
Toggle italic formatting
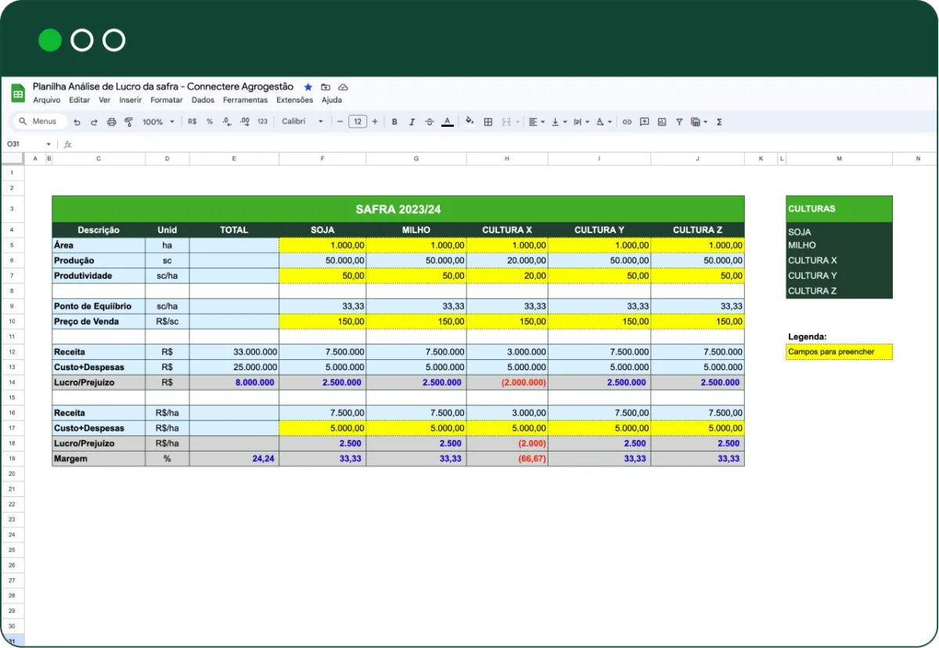click(x=412, y=122)
